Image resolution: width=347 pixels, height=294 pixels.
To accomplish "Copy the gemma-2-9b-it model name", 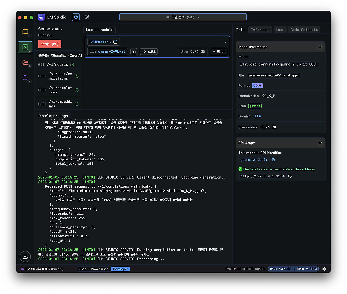I will [134, 51].
